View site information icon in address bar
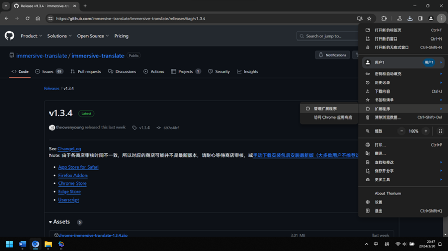 (x=51, y=19)
